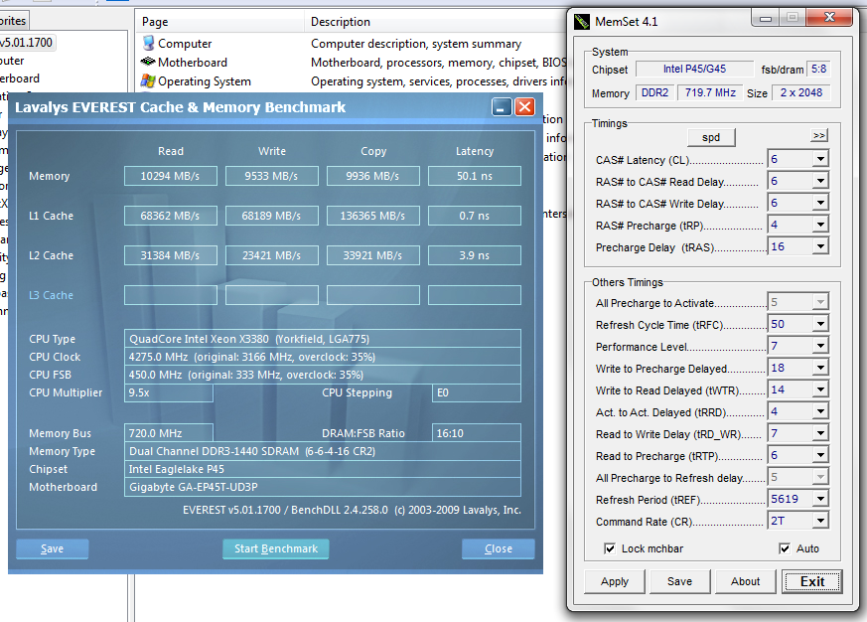Viewport: 867px width, 622px height.
Task: Open the Refresh Cycle Time (tRFC) dropdown
Action: click(820, 324)
